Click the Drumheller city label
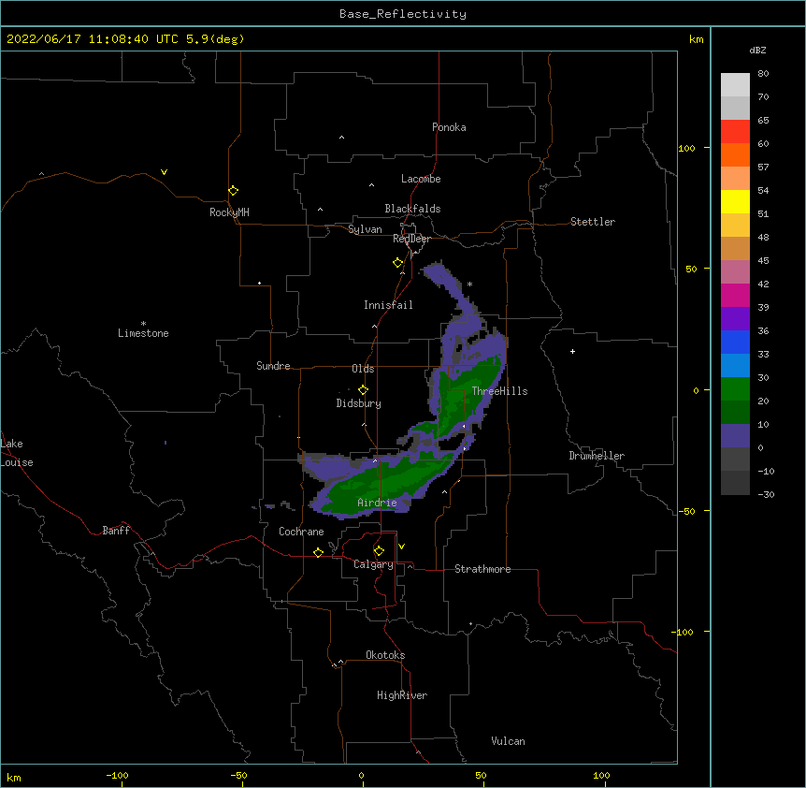The image size is (806, 788). pos(597,456)
